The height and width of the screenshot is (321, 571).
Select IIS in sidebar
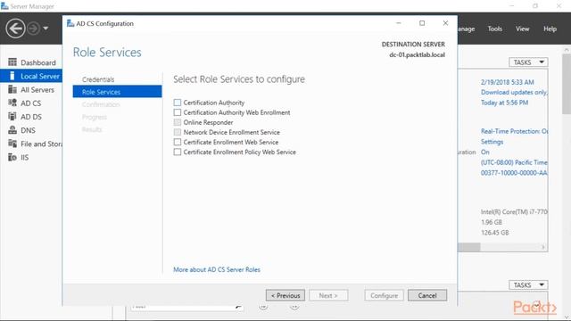24,157
